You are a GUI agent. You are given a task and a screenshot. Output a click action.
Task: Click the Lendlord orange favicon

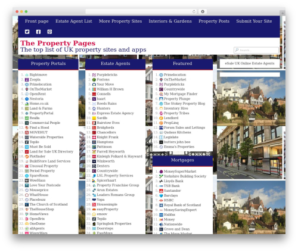tap(162, 118)
